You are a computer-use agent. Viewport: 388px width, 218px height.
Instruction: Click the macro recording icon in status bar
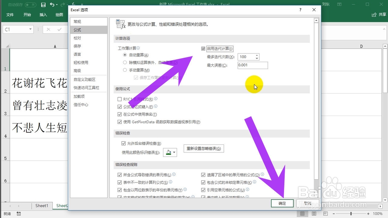click(x=19, y=214)
